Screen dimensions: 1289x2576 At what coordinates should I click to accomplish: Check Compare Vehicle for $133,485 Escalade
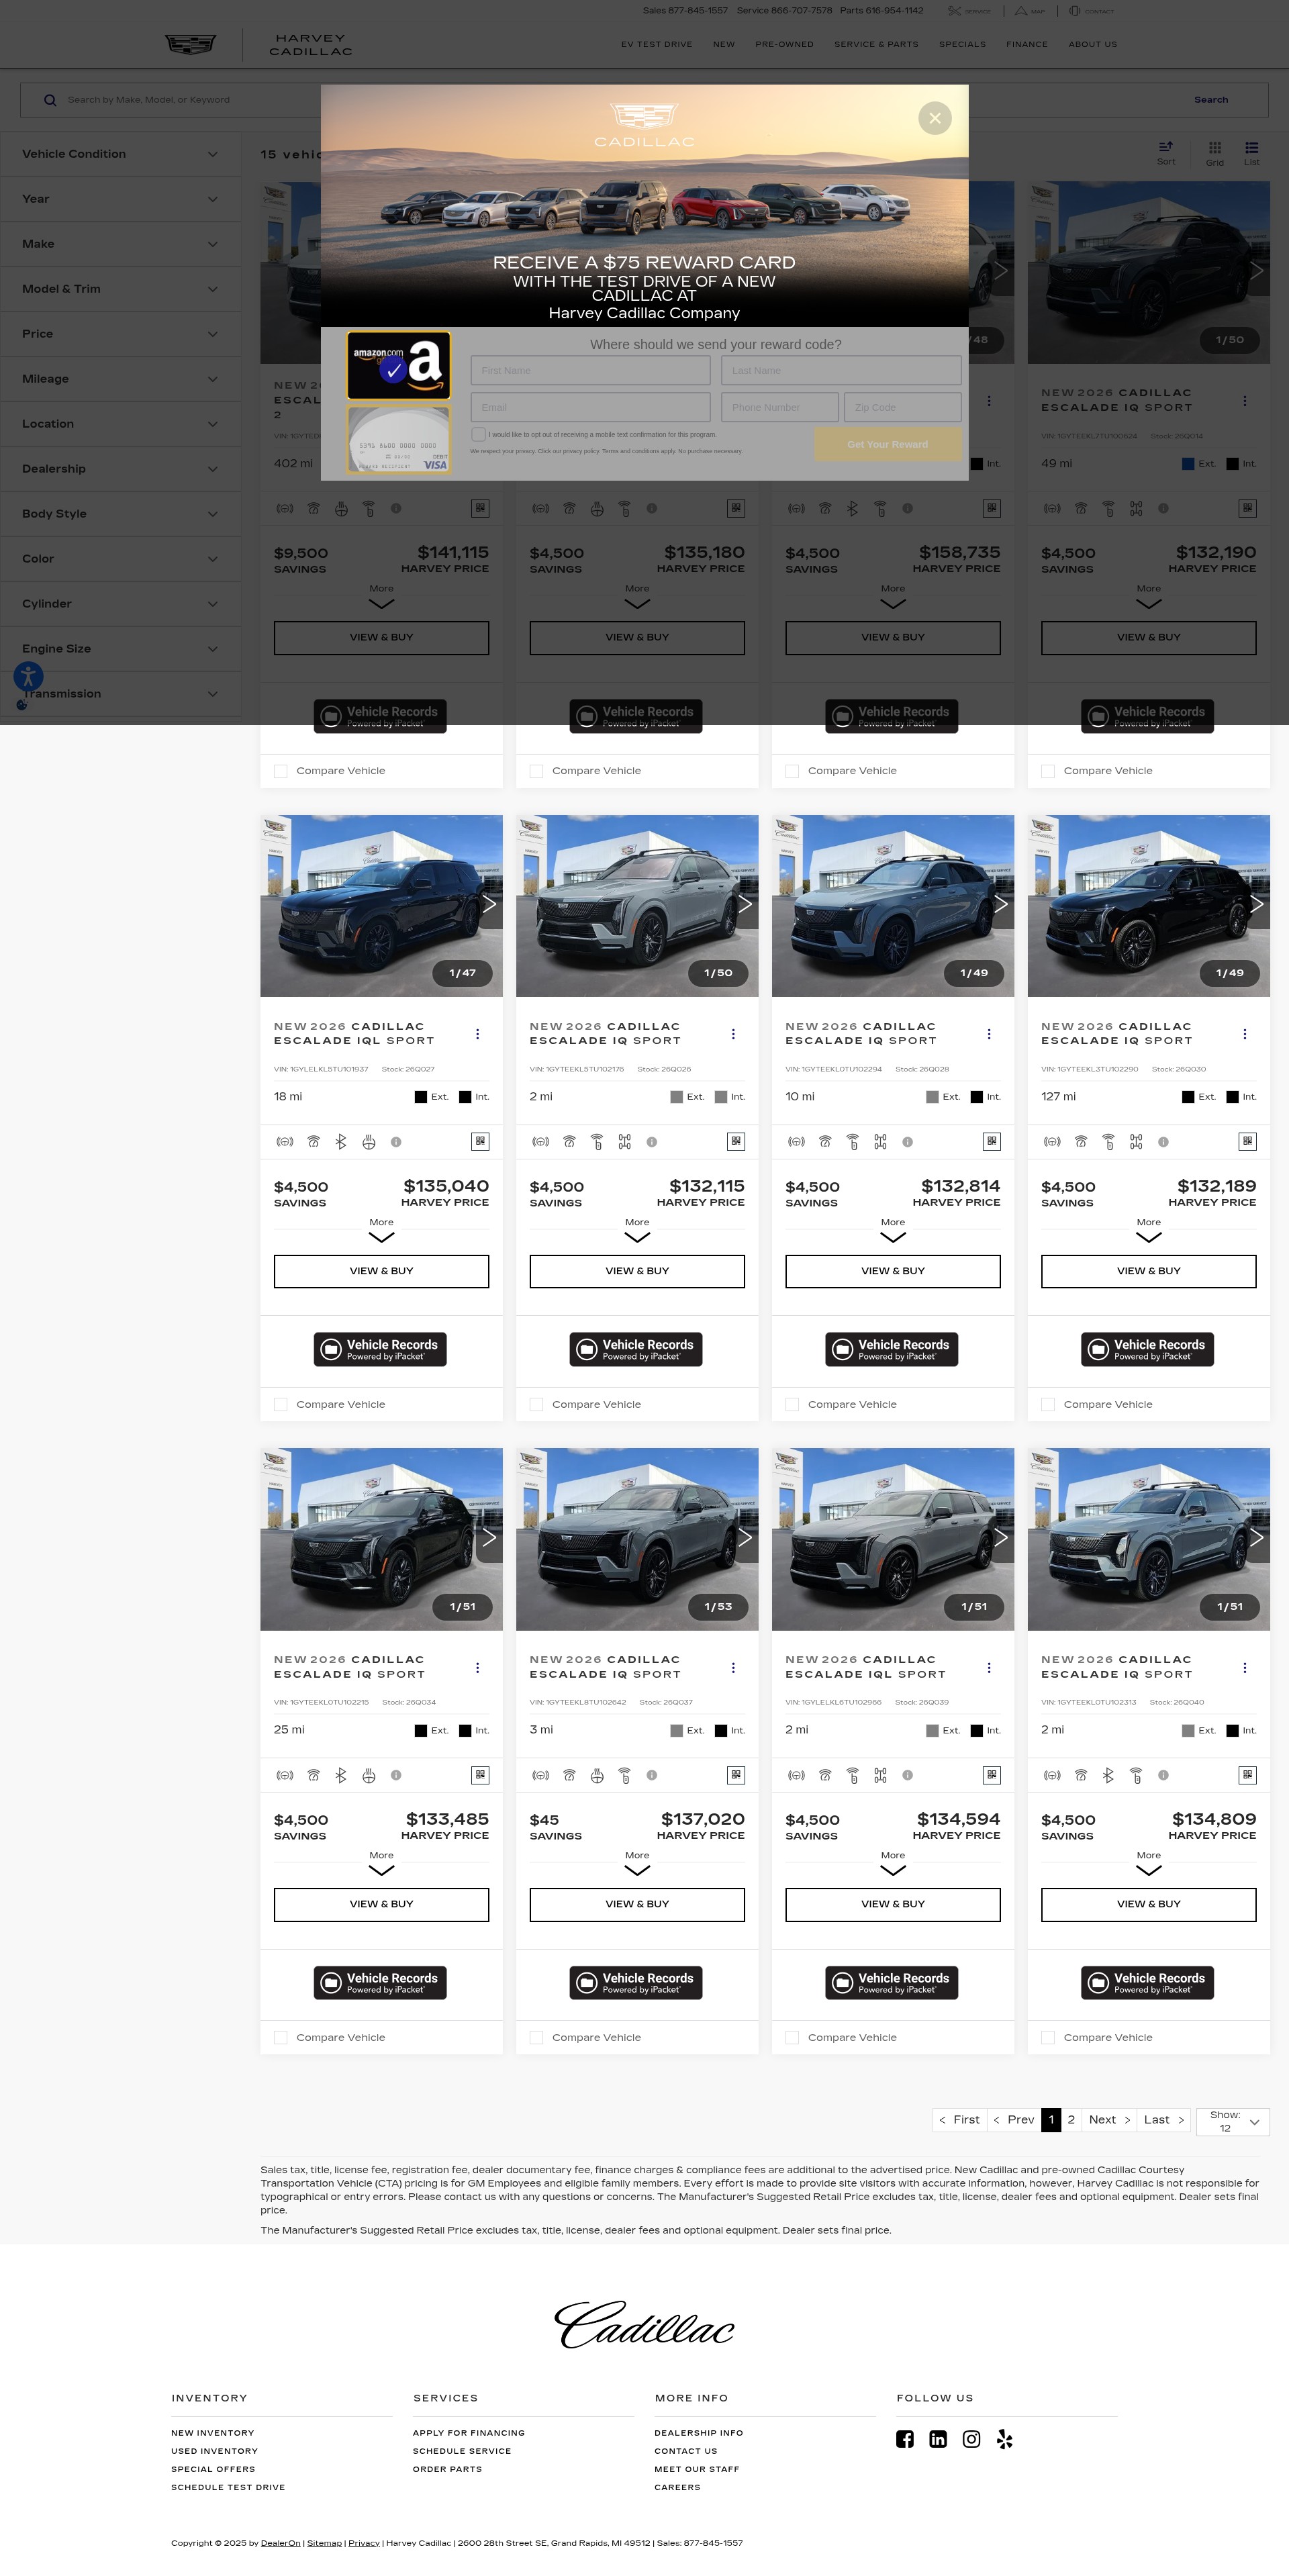[x=281, y=2037]
